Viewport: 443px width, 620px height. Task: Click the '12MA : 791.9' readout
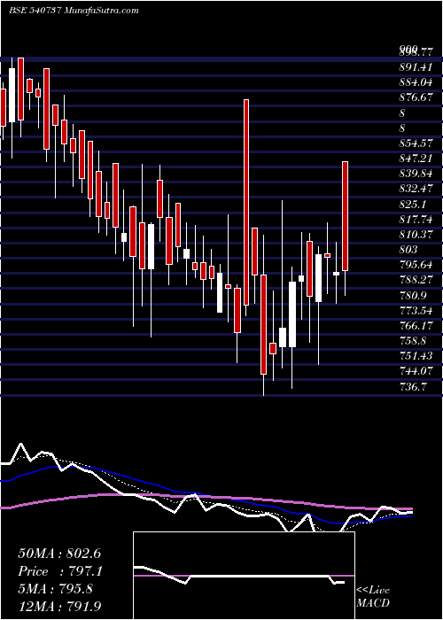pyautogui.click(x=61, y=606)
